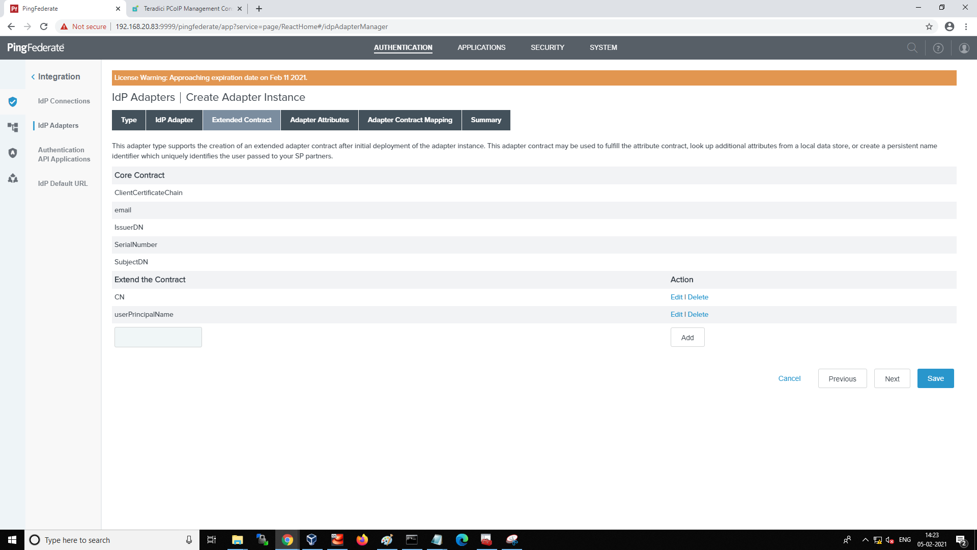Open the taskbar clock and date
Image resolution: width=977 pixels, height=550 pixels.
[932, 540]
